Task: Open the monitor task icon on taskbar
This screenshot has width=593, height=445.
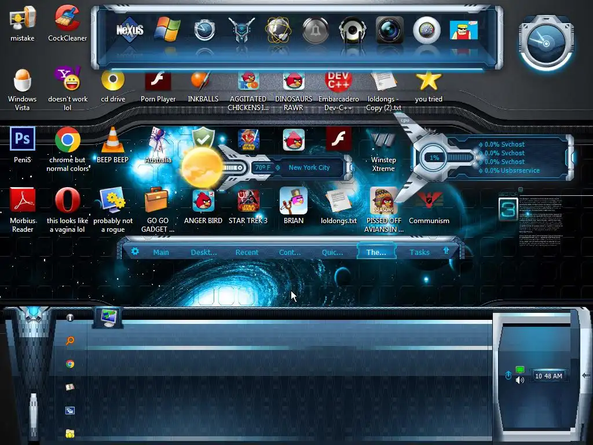Action: 108,318
